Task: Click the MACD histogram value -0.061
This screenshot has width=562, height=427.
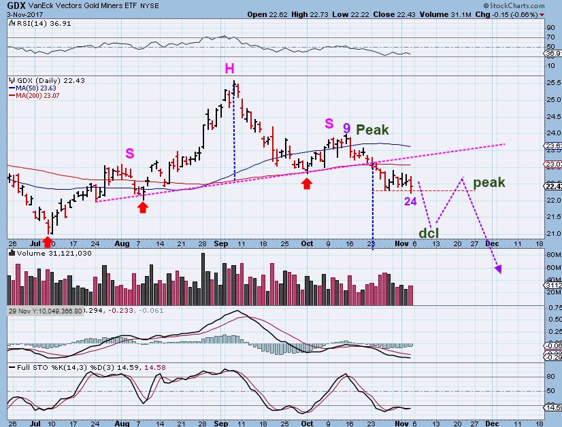Action: tap(150, 311)
